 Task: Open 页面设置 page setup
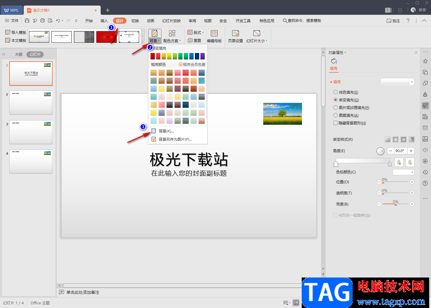(x=236, y=36)
